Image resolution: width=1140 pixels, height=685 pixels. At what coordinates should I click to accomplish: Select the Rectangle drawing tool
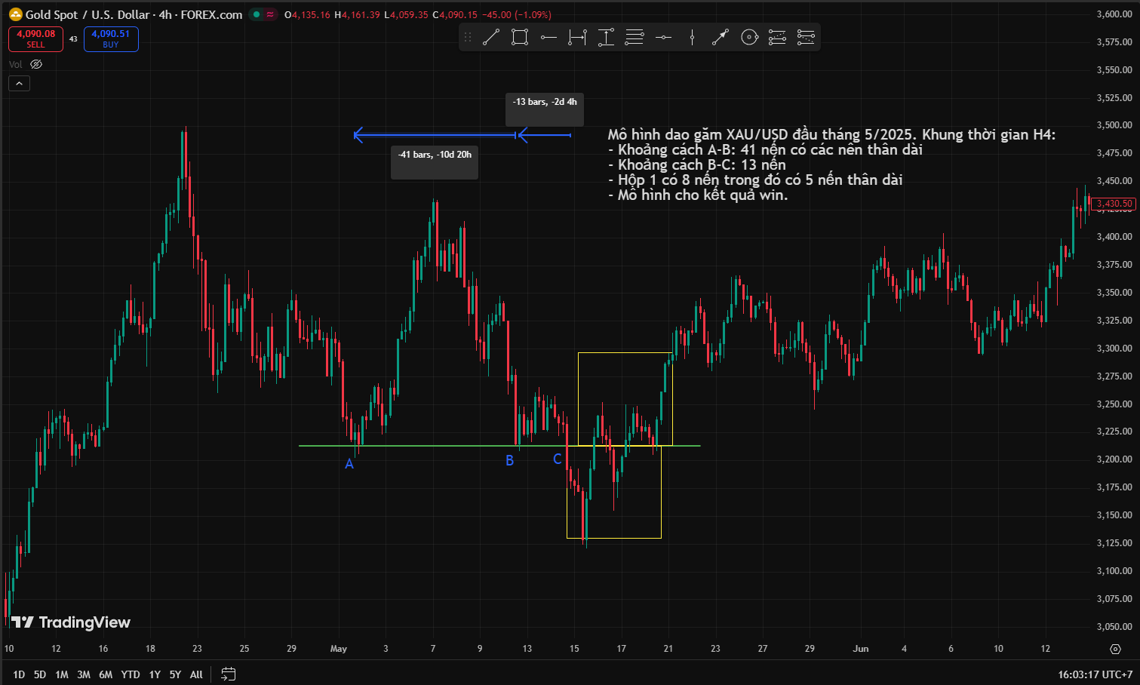[x=519, y=37]
